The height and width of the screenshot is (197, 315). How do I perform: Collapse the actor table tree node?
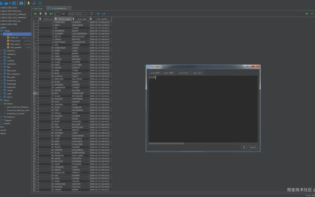2,34
